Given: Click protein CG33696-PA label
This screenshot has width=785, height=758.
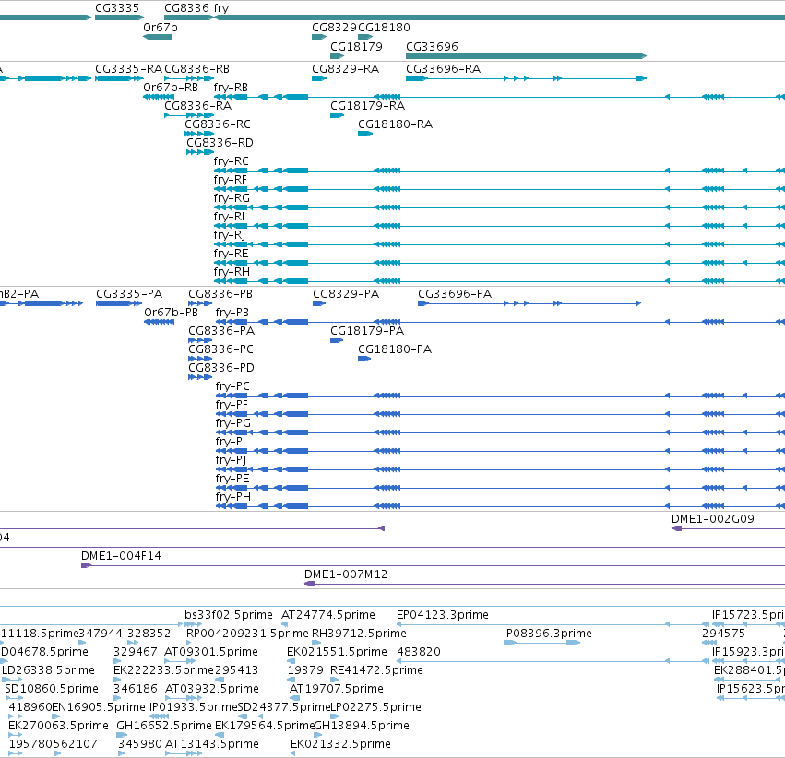Looking at the screenshot, I should (x=455, y=293).
